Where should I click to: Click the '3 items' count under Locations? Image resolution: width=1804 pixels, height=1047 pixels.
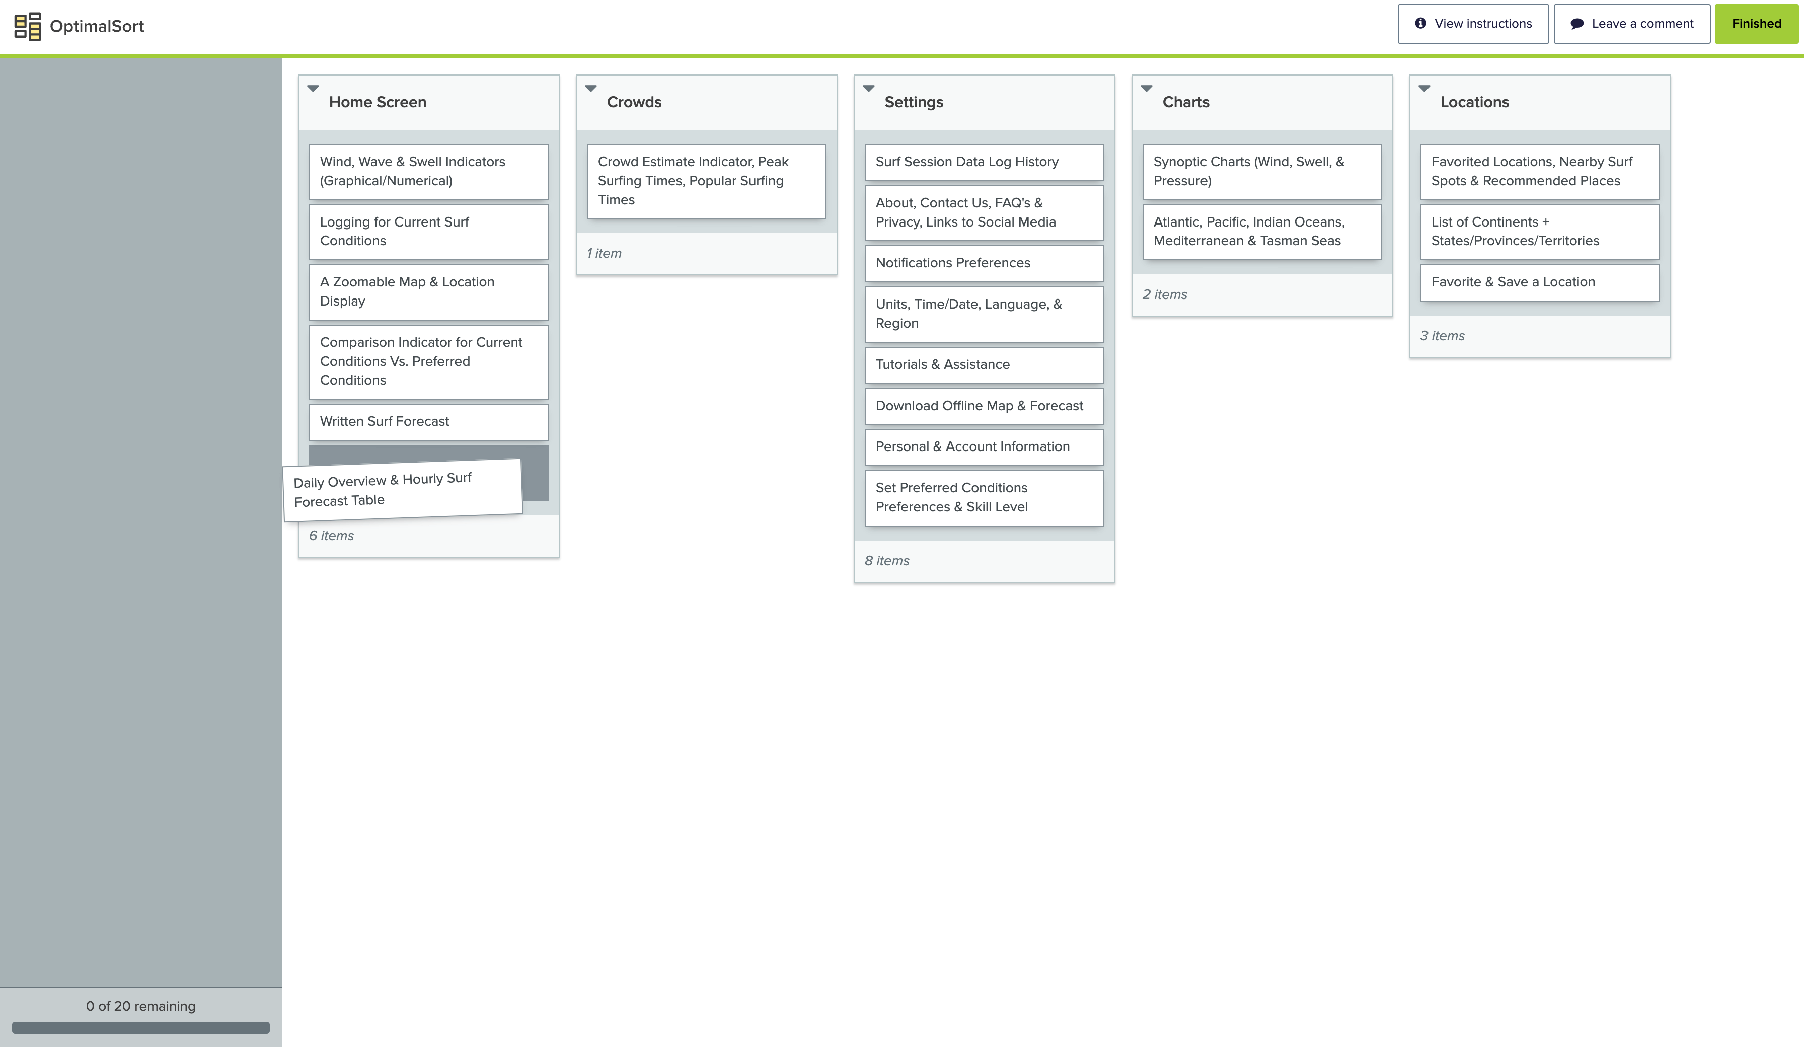pyautogui.click(x=1443, y=336)
